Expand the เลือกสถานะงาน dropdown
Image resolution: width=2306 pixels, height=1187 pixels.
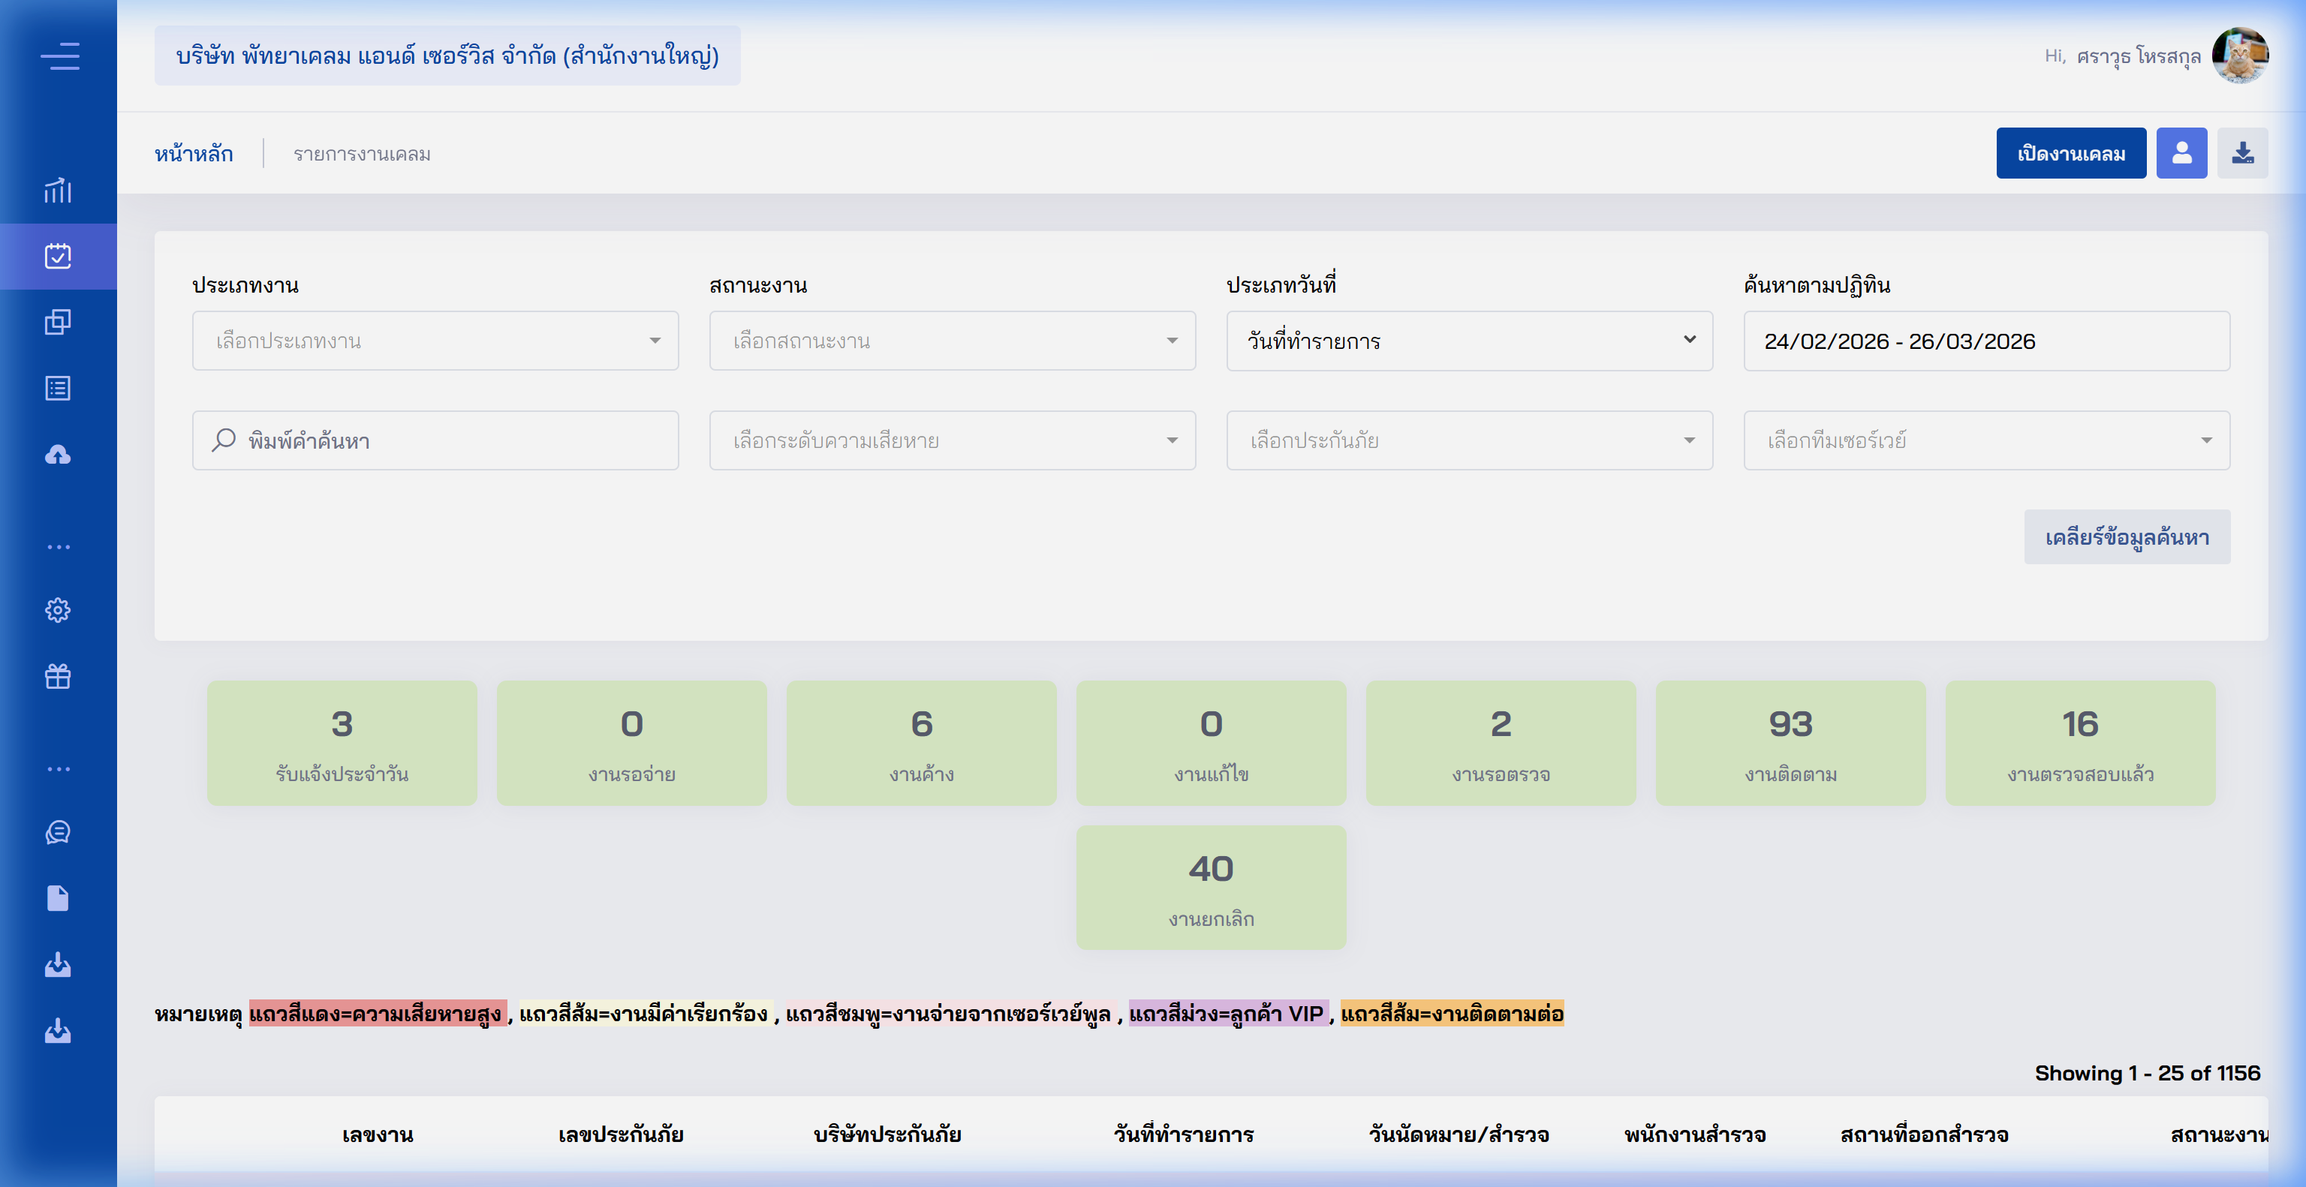point(952,340)
